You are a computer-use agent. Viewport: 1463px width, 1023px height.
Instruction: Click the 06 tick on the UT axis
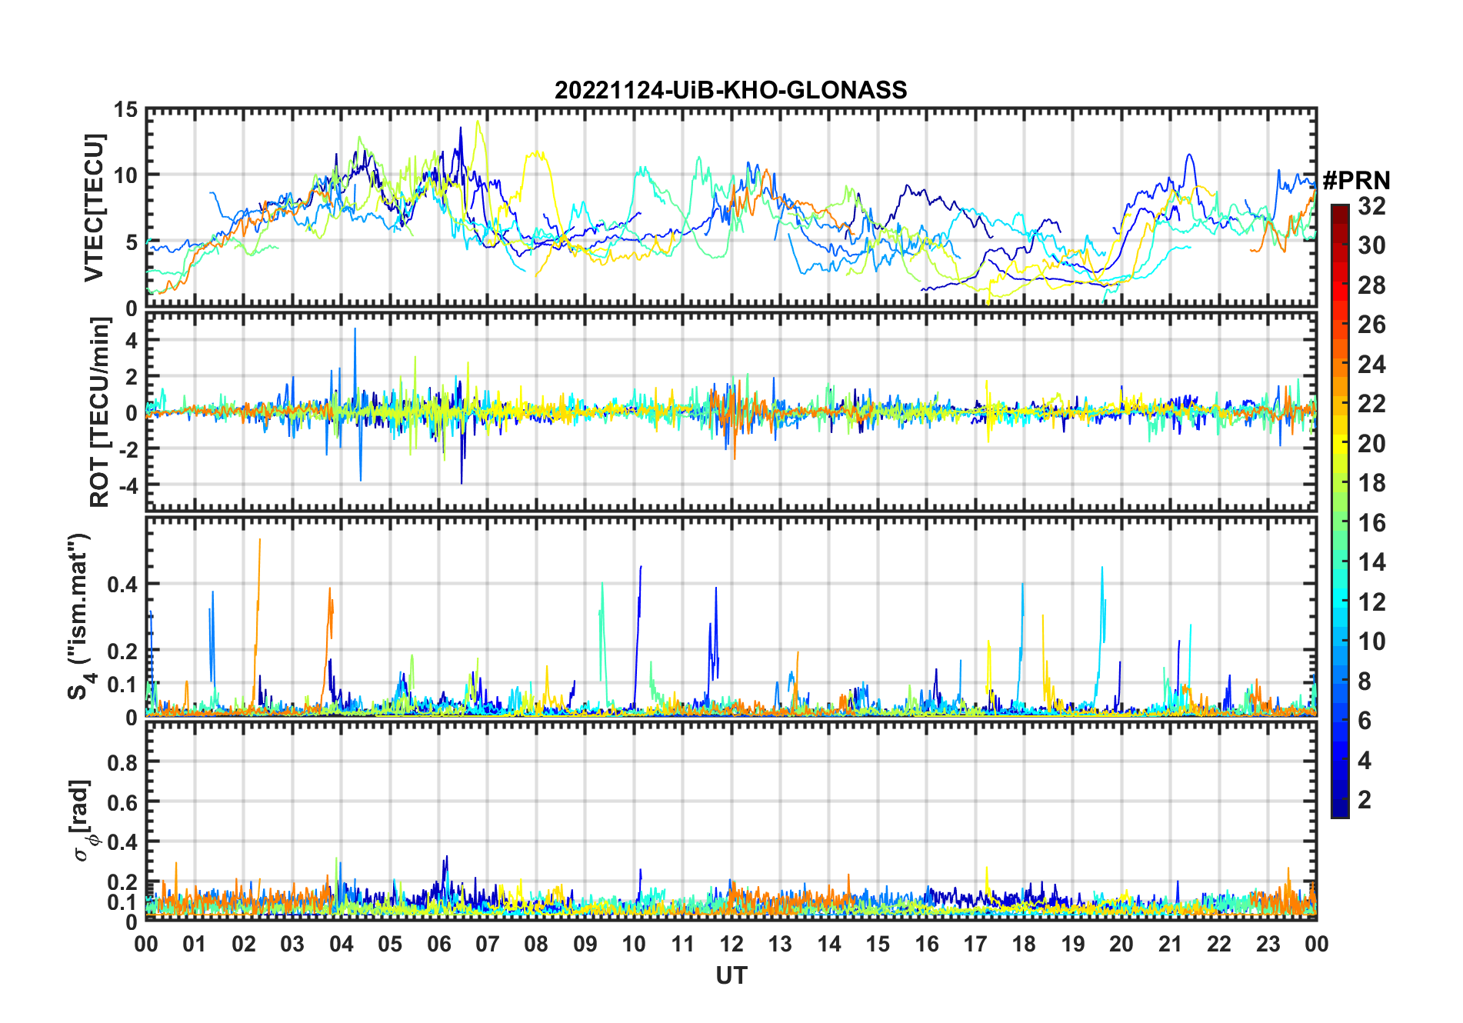pos(439,944)
